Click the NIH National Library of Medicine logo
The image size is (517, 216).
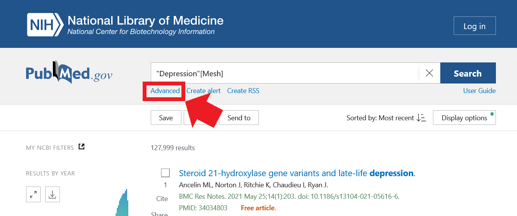[x=125, y=25]
